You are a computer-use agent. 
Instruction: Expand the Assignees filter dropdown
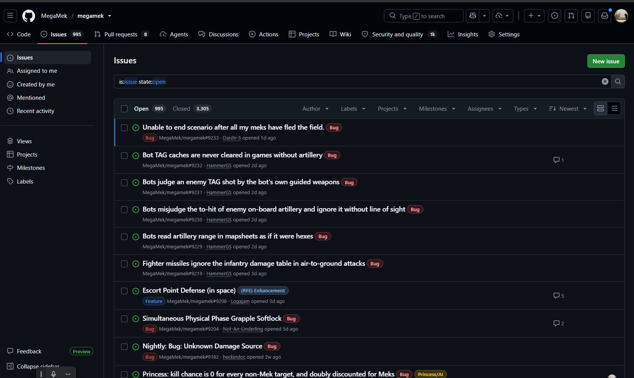point(485,109)
